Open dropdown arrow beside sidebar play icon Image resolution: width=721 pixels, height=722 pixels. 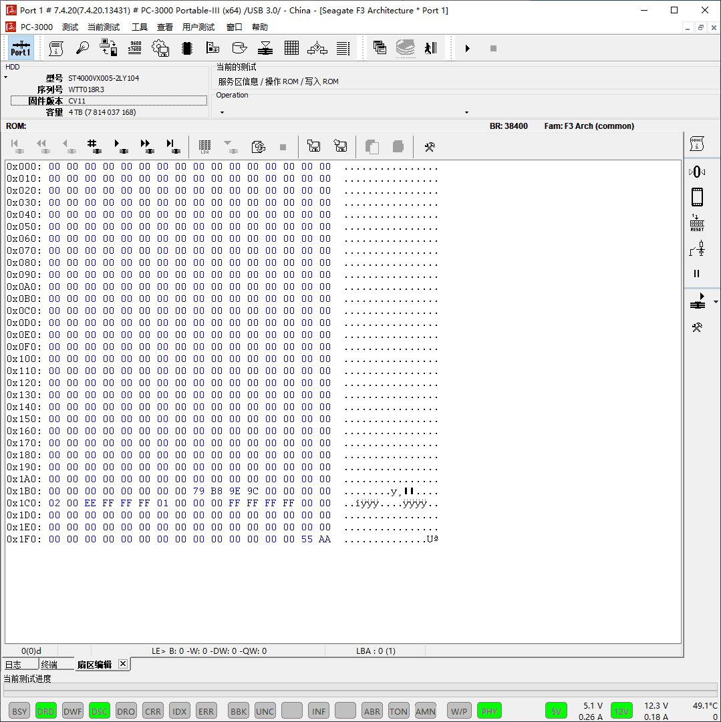[716, 302]
